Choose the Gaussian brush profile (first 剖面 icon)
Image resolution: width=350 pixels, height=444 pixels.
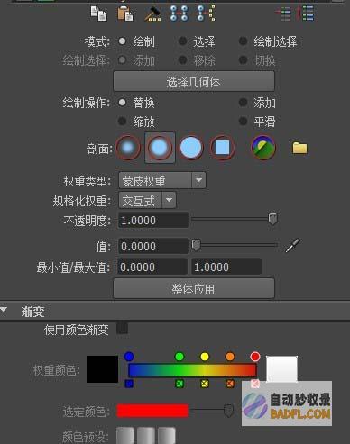[128, 148]
